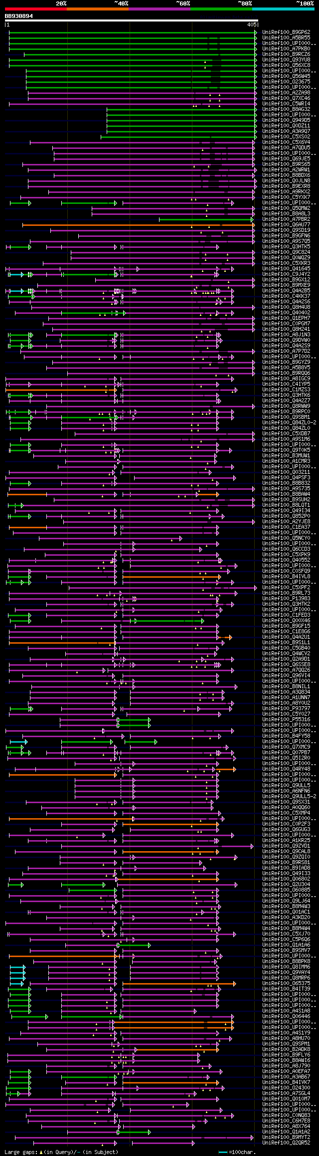Click the UniRef100_C9J4Y2 sequence name
The height and width of the screenshot is (1156, 319).
coord(286,274)
